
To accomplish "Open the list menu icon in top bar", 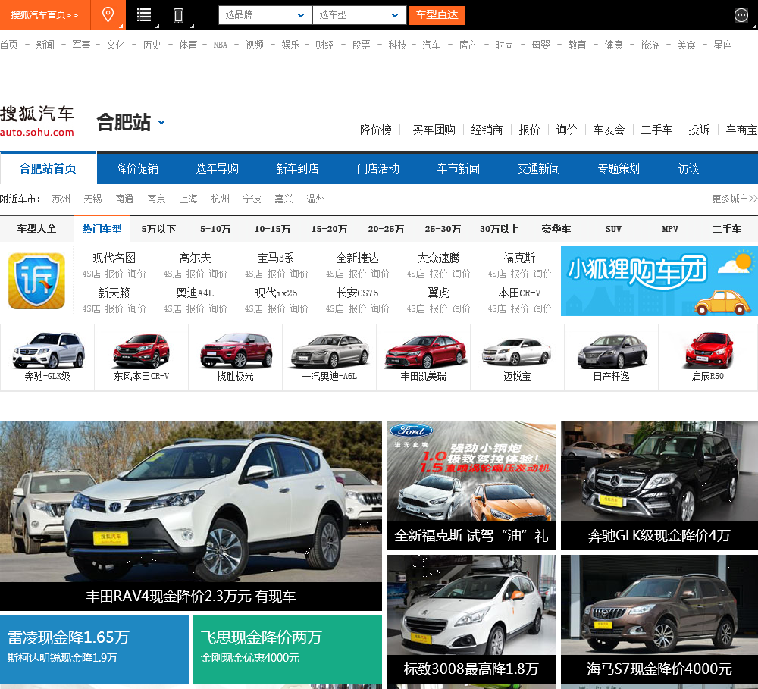I will pos(143,15).
